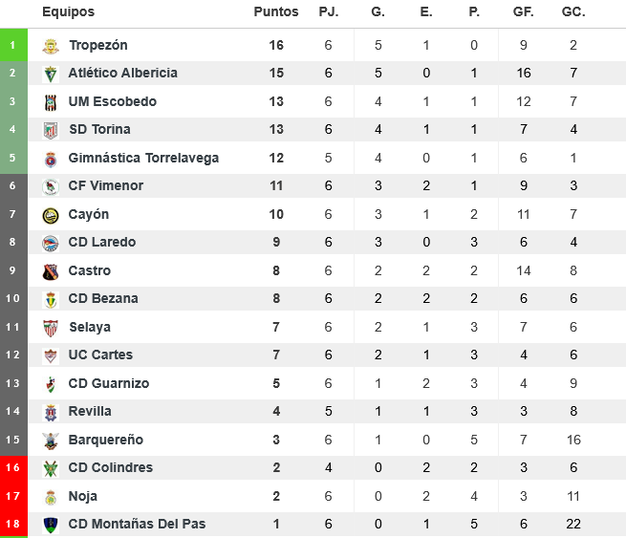Viewport: 626px width, 538px height.
Task: Click the Puntos column header
Action: tap(276, 12)
